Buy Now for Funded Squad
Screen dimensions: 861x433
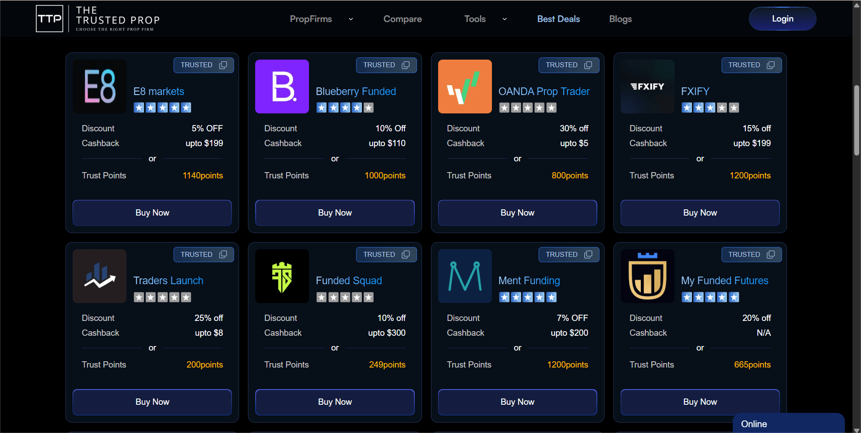335,402
